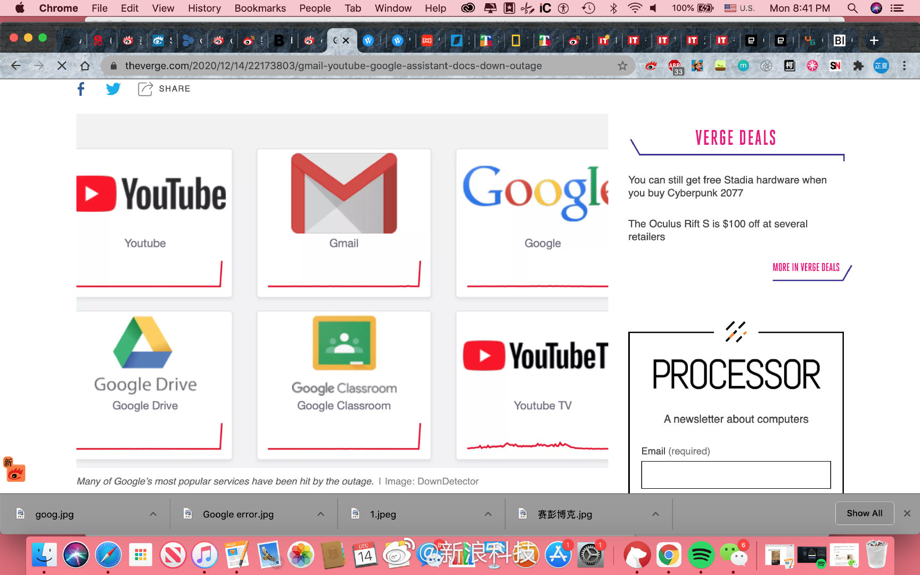The height and width of the screenshot is (575, 920).
Task: Open the History menu in menu bar
Action: tap(204, 8)
